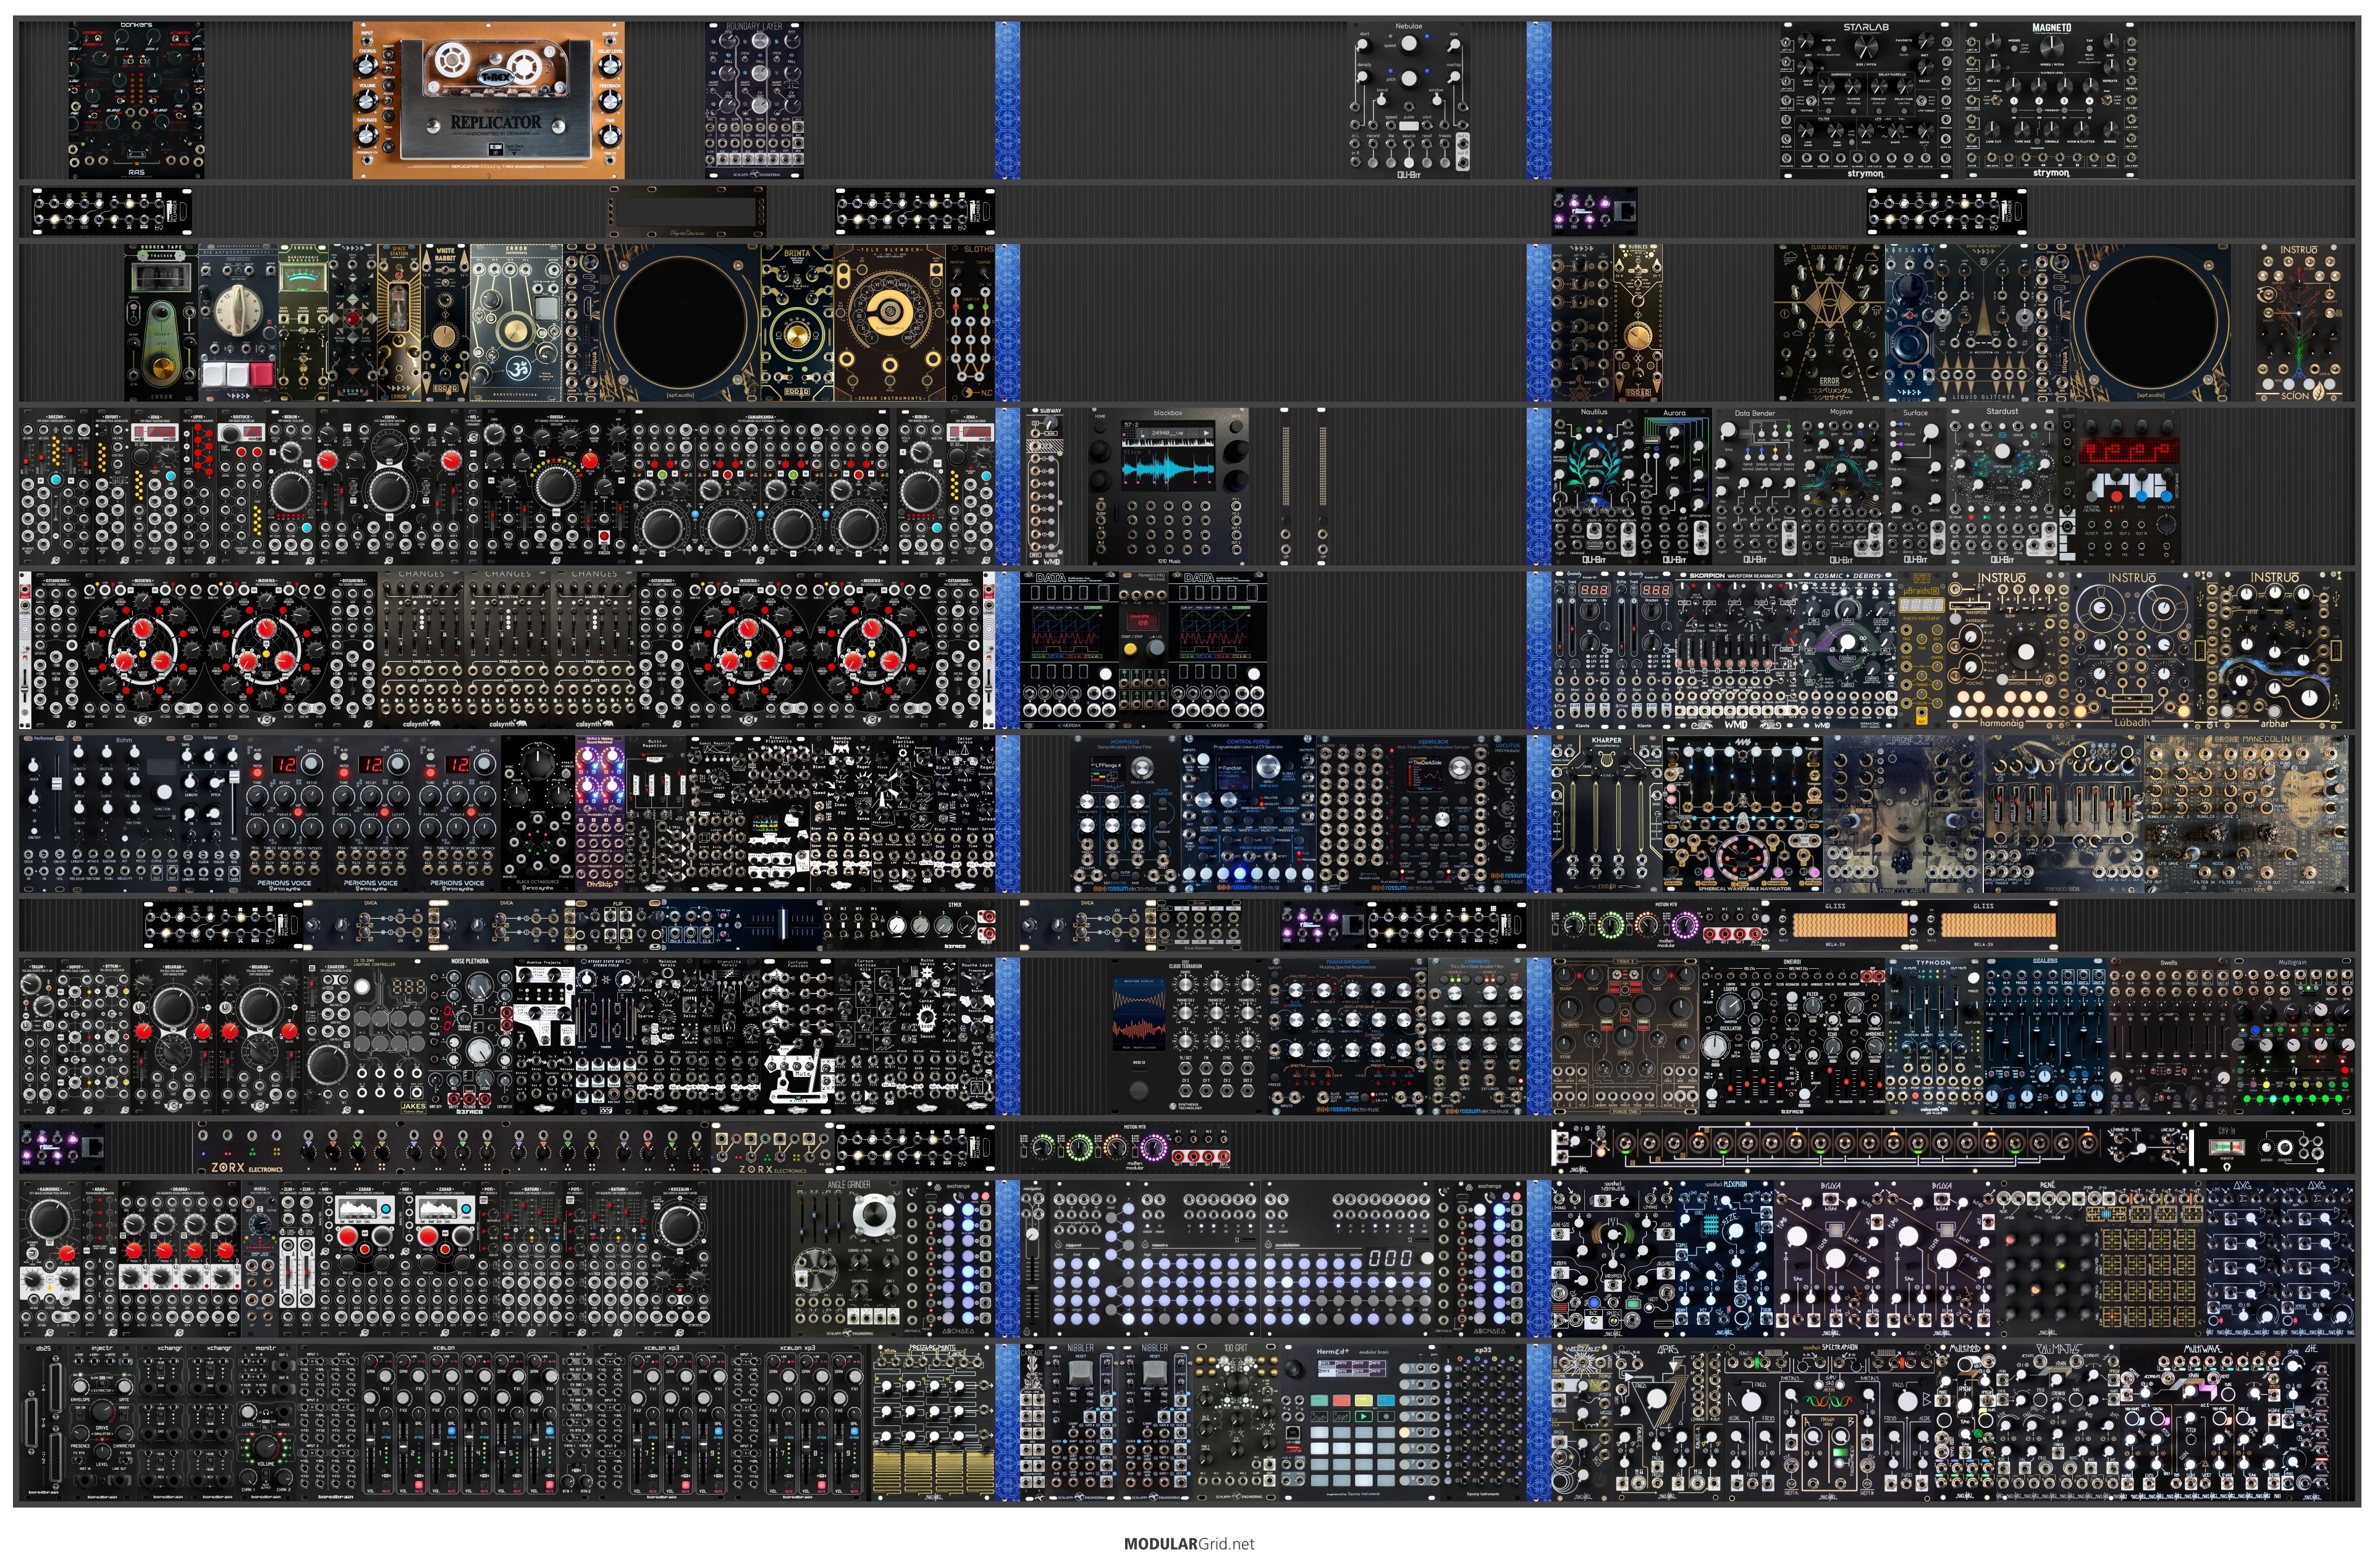Open the Strymon StarLab module
This screenshot has height=1557, width=2380.
coord(1865,100)
